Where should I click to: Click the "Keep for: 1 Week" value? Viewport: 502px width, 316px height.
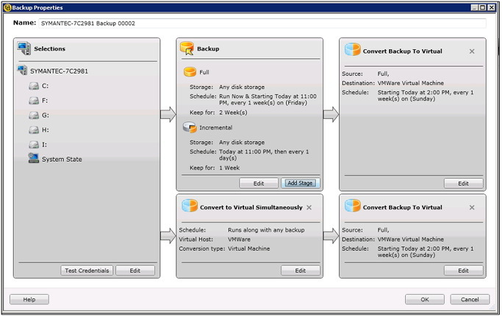[x=229, y=168]
